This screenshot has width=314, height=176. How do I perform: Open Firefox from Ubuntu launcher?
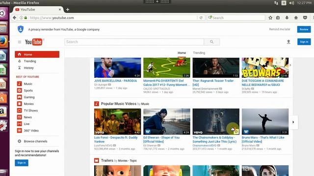point(3,41)
